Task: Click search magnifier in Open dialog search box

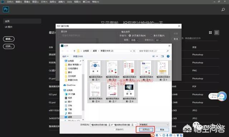Action: [x=168, y=51]
